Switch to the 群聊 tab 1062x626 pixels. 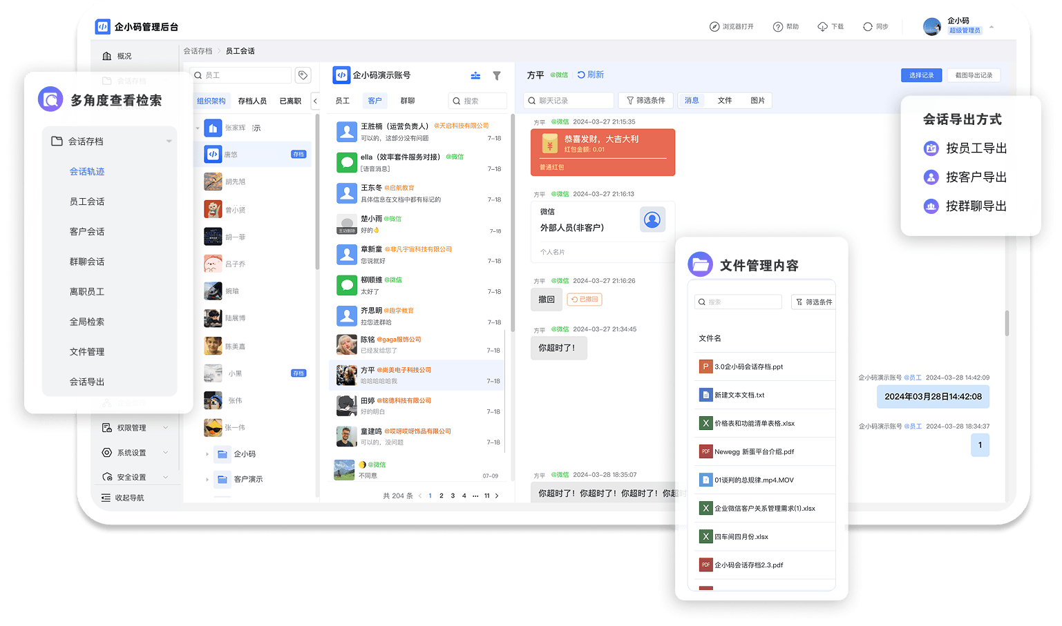[x=408, y=101]
